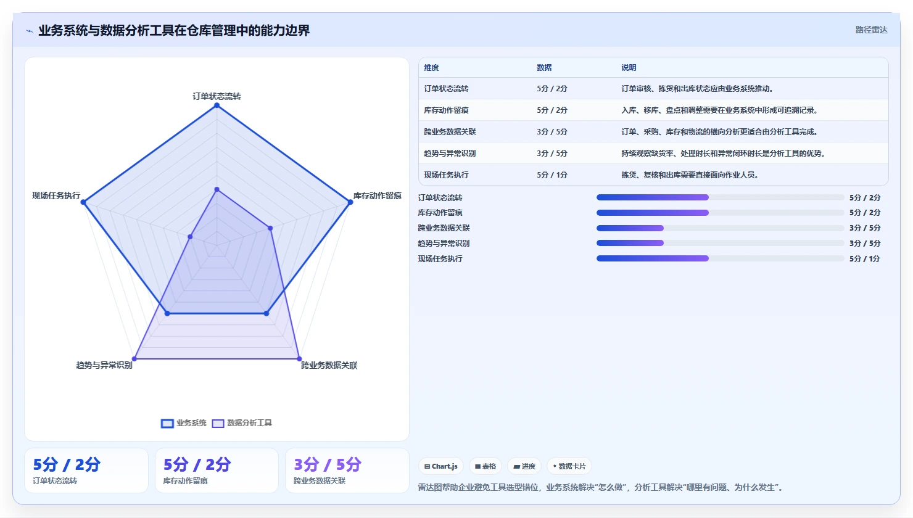Screen dimensions: 913x518
Task: Click the 跨业务数据关联 label on the radar chart
Action: click(x=329, y=365)
